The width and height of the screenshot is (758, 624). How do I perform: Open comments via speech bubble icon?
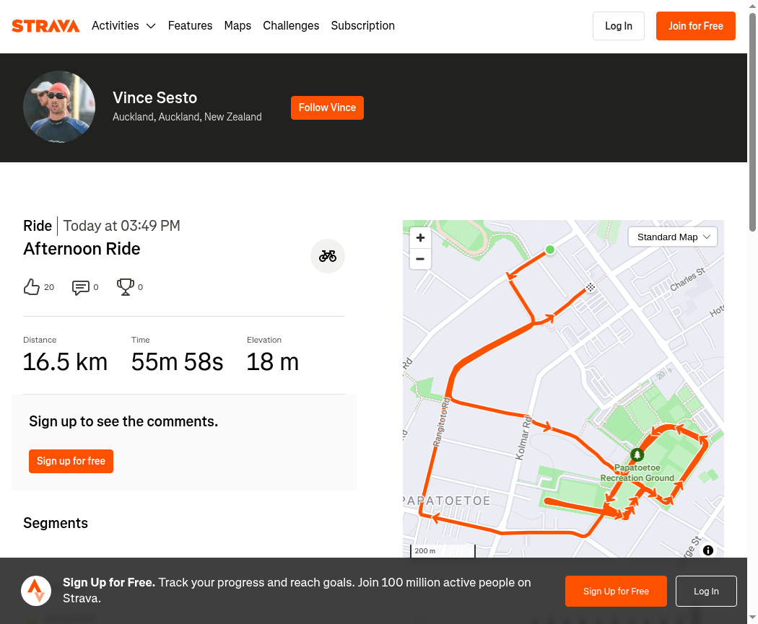80,287
